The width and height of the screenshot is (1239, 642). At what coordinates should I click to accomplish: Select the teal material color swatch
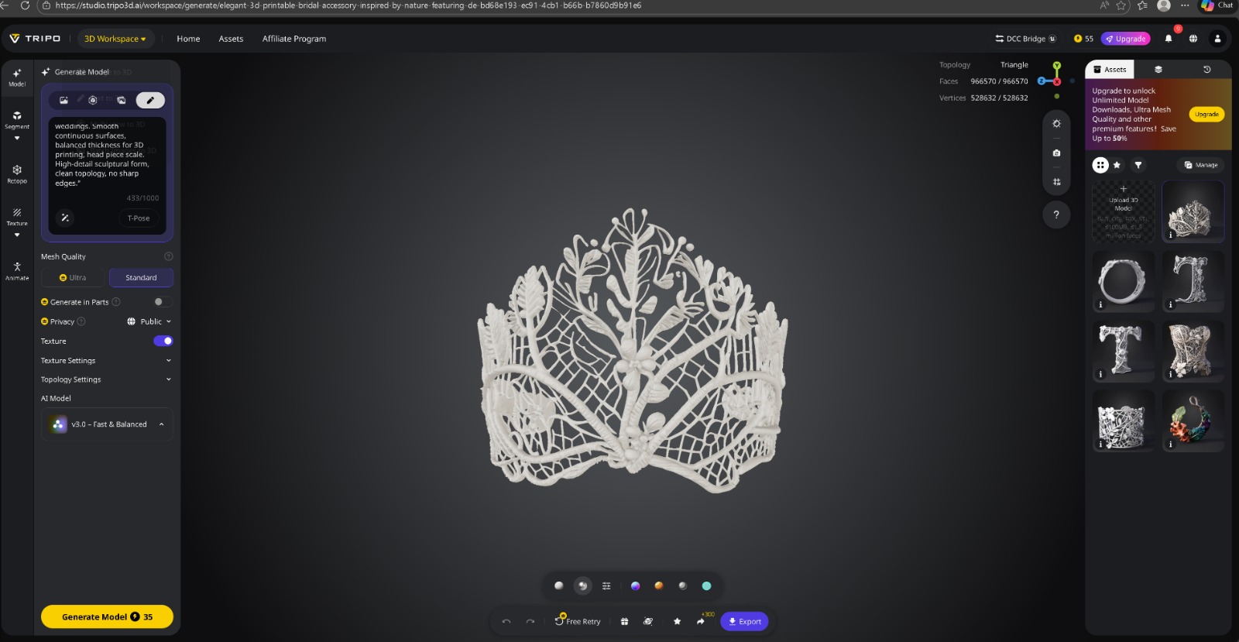(706, 586)
